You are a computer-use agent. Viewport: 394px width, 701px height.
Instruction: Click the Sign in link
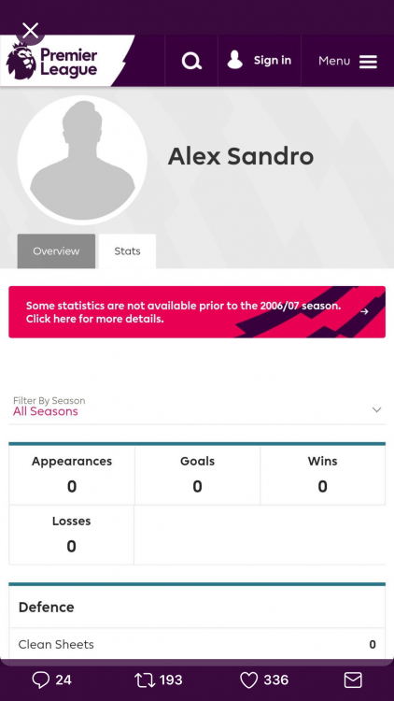tap(273, 61)
